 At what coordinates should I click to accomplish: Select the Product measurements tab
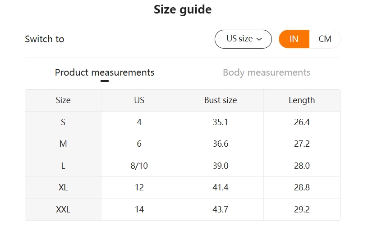tap(105, 72)
